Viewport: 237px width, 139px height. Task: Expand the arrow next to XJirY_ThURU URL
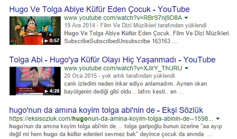click(x=186, y=68)
